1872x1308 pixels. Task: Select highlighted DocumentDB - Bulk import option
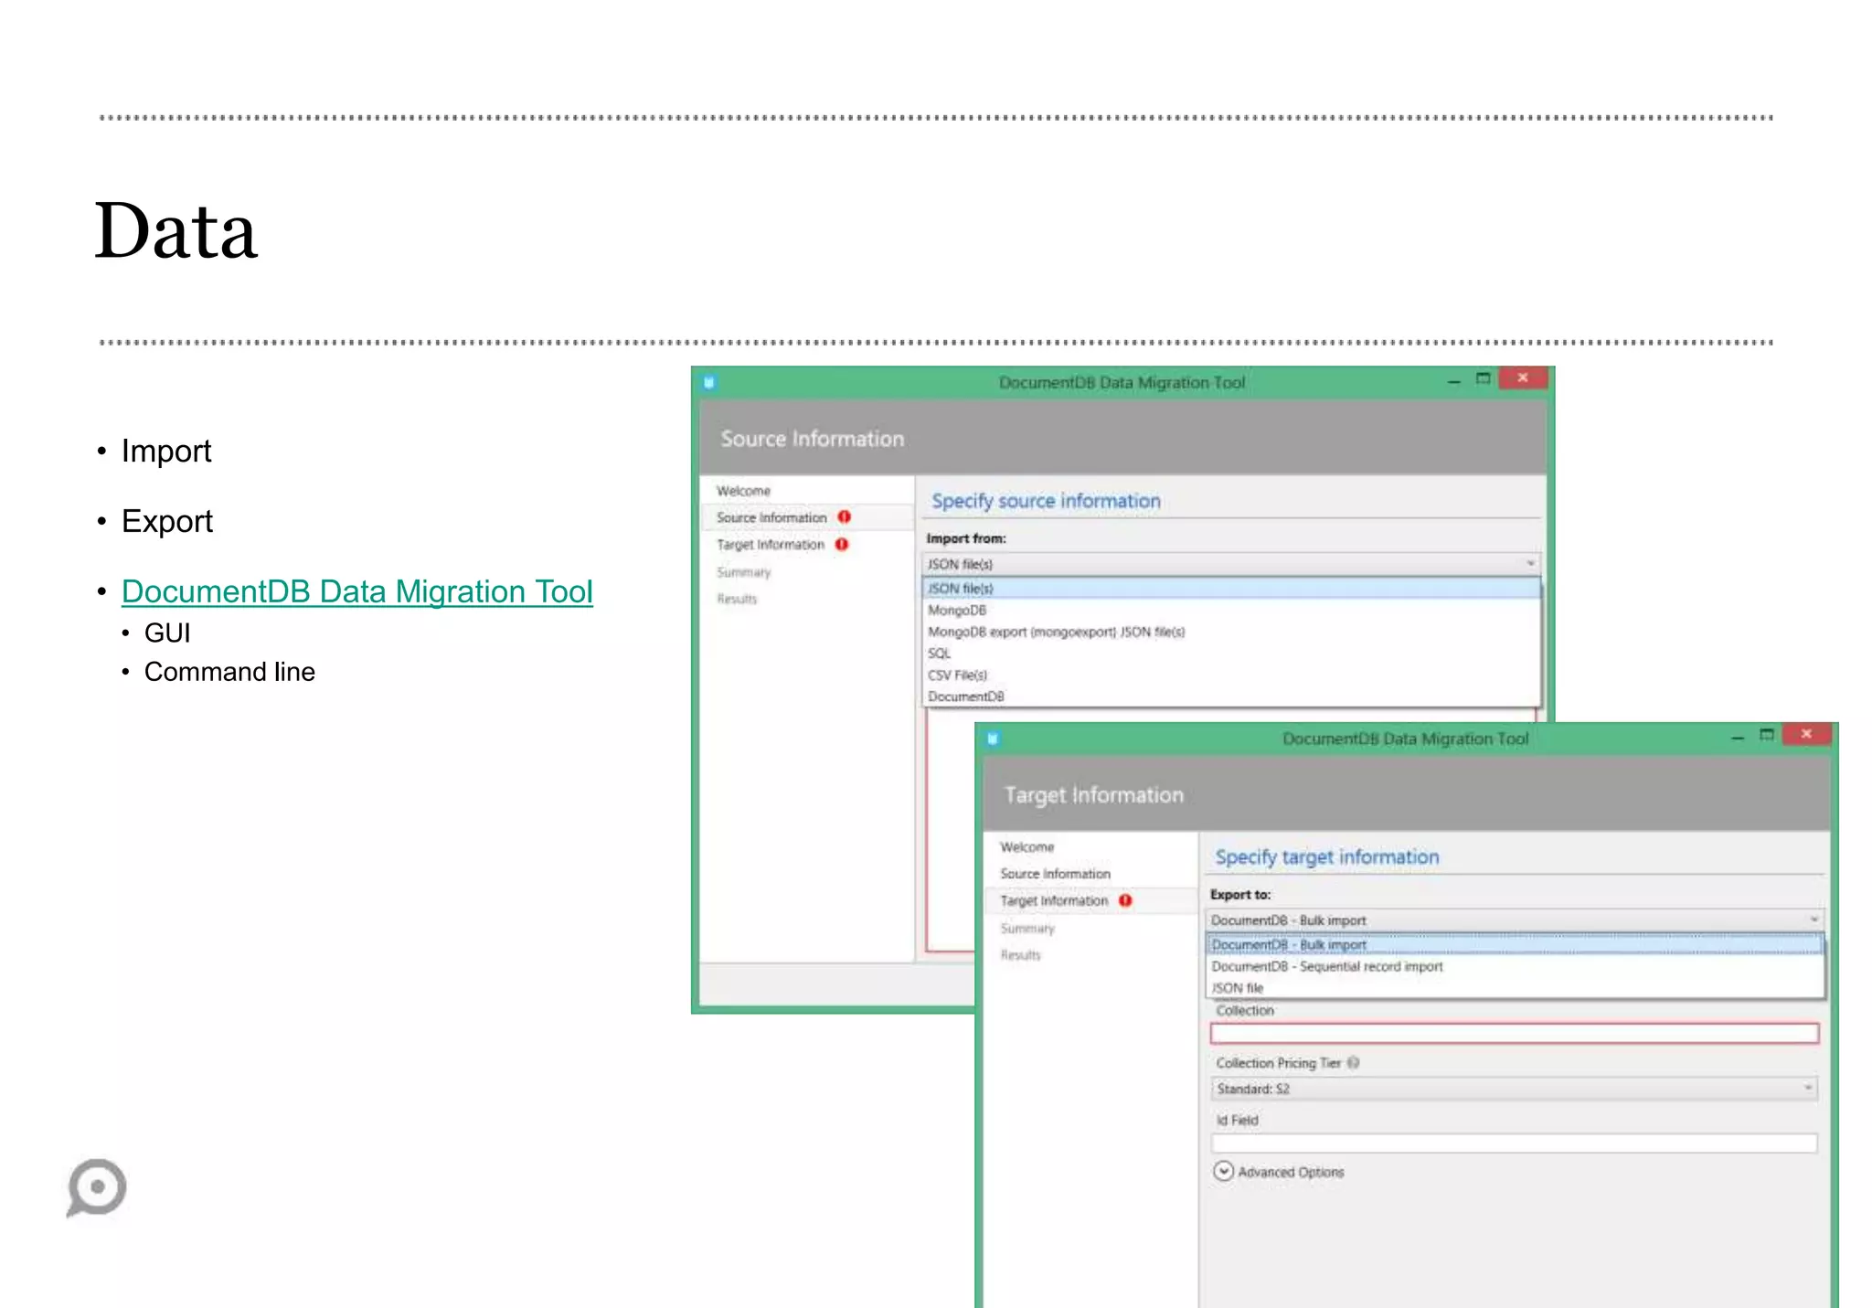point(1515,944)
